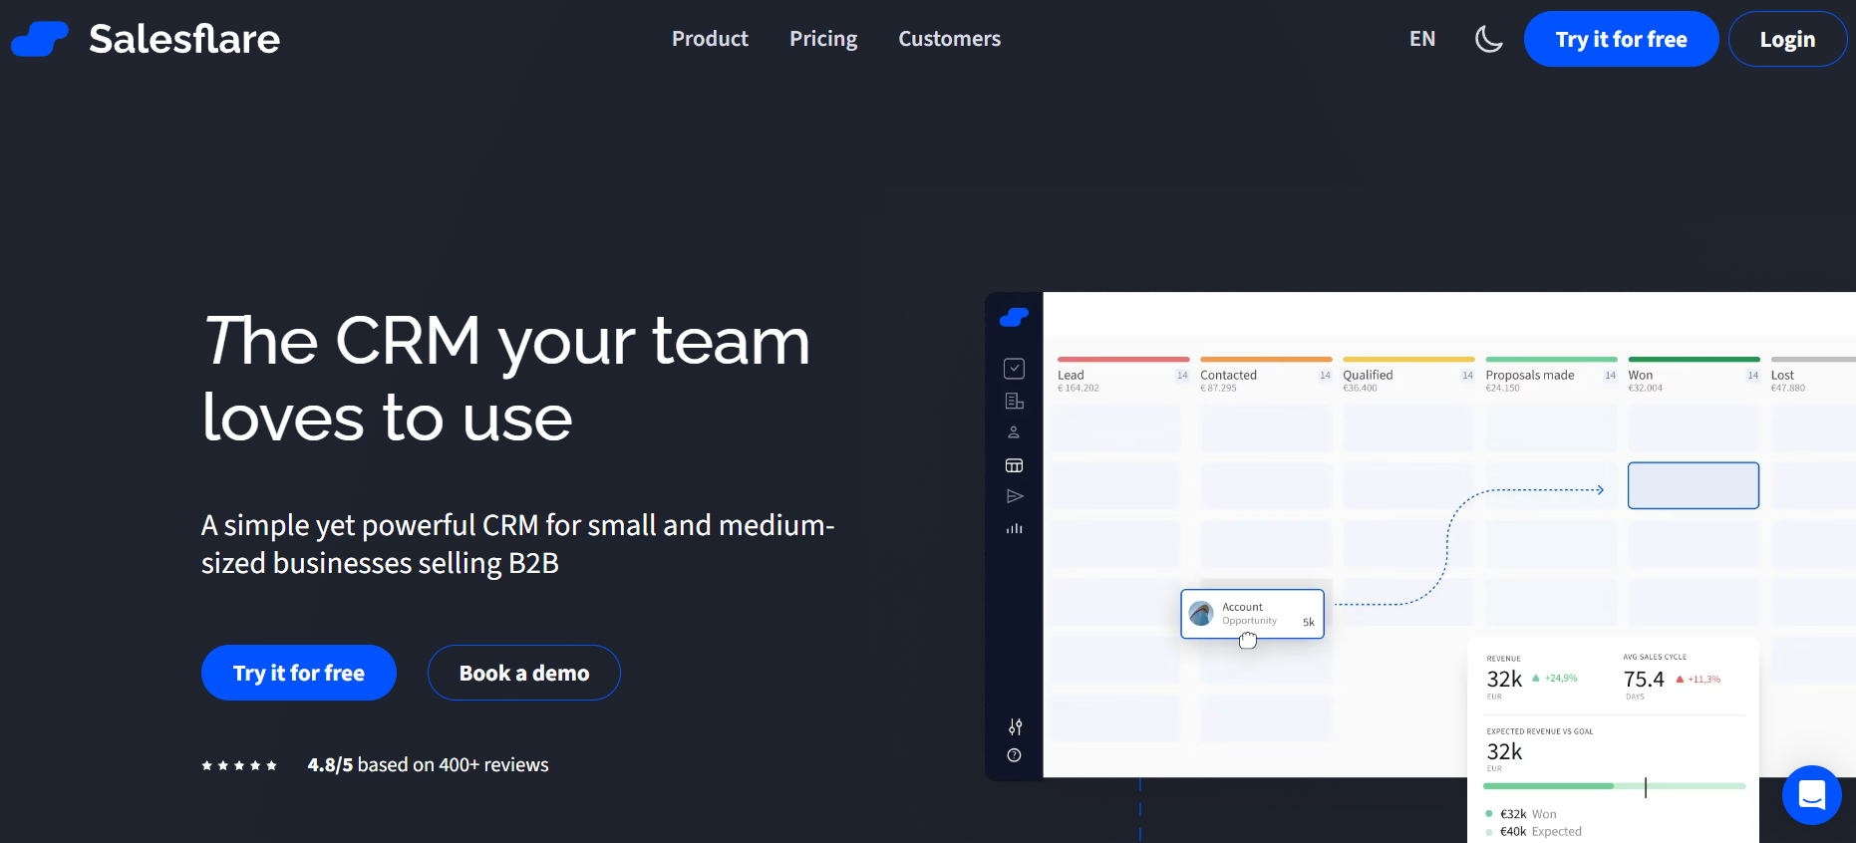Viewport: 1856px width, 843px height.
Task: Open the Product menu
Action: [x=710, y=39]
